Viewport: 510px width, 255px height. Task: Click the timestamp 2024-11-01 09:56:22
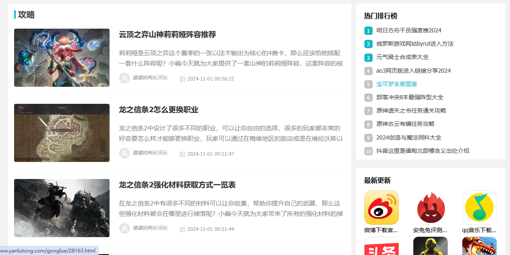(210, 79)
